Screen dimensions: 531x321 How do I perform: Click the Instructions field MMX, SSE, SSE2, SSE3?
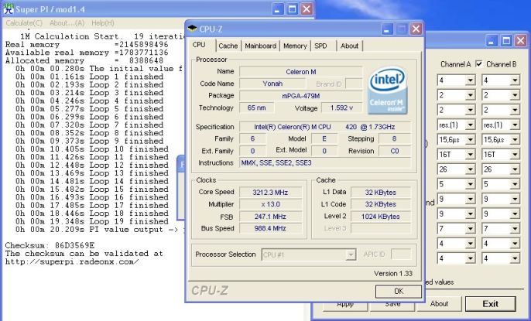pyautogui.click(x=325, y=162)
